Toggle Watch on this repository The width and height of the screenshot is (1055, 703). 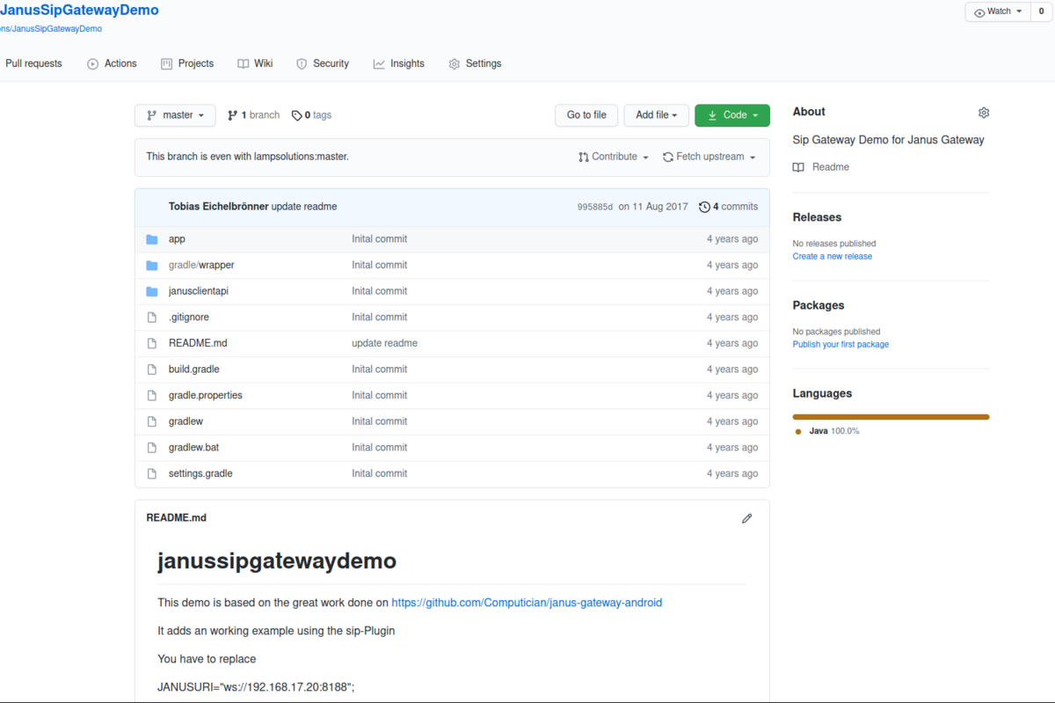tap(998, 11)
